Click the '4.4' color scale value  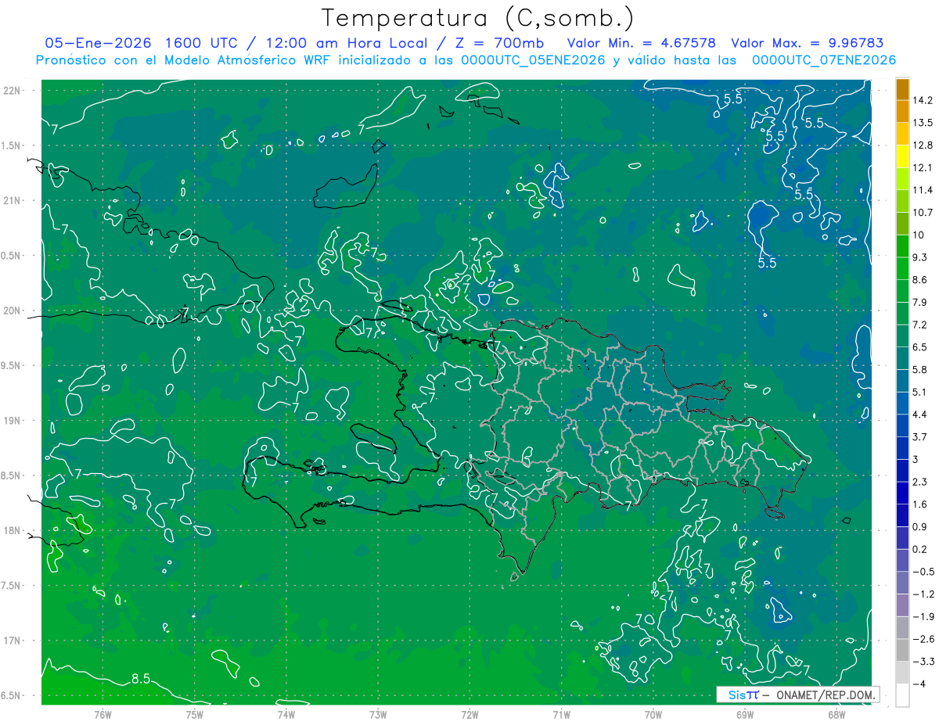tap(922, 415)
